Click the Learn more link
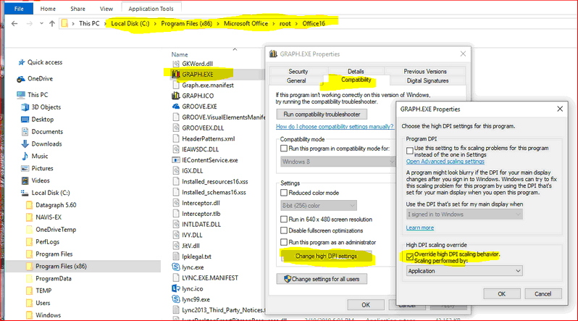 coord(420,228)
